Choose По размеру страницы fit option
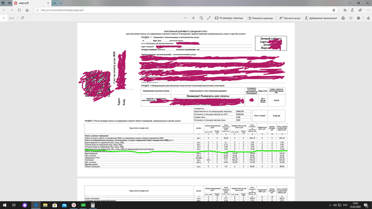Image resolution: width=372 pixels, height=209 pixels. [229, 18]
